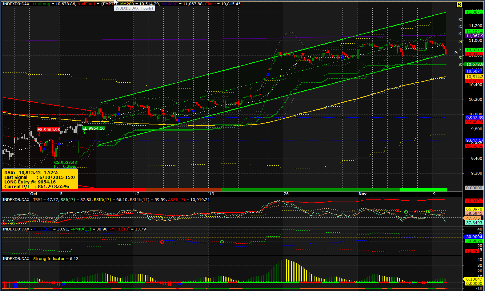Screen dimensions: 485x291
Task: Click the 19 date label on the time axis
Action: [x=212, y=194]
